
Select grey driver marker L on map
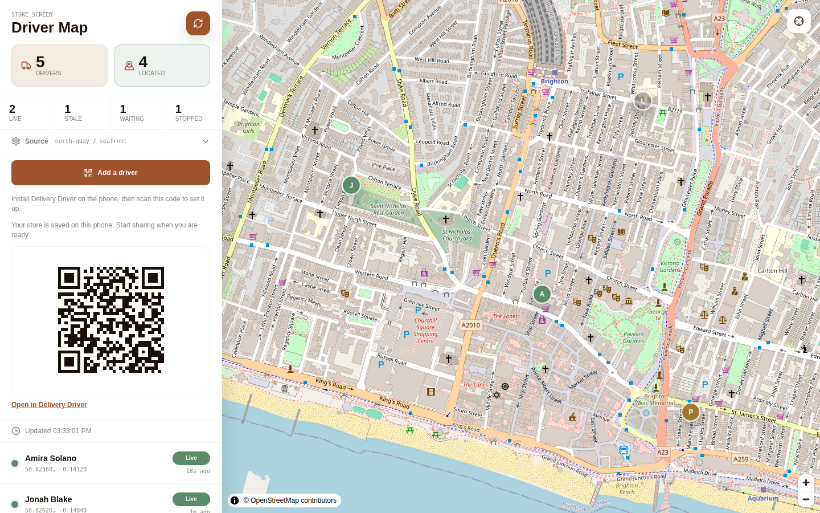click(643, 101)
